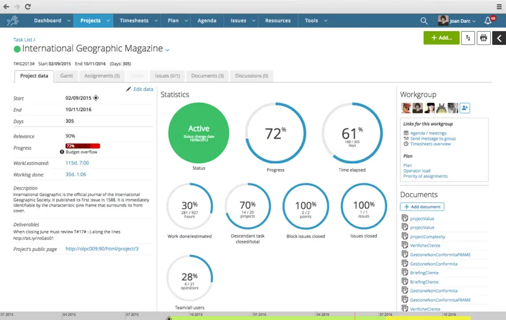Open the notifications bell

pos(488,21)
